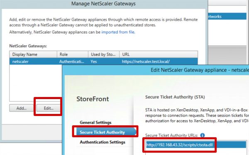Sort by Role column header

coord(72,54)
